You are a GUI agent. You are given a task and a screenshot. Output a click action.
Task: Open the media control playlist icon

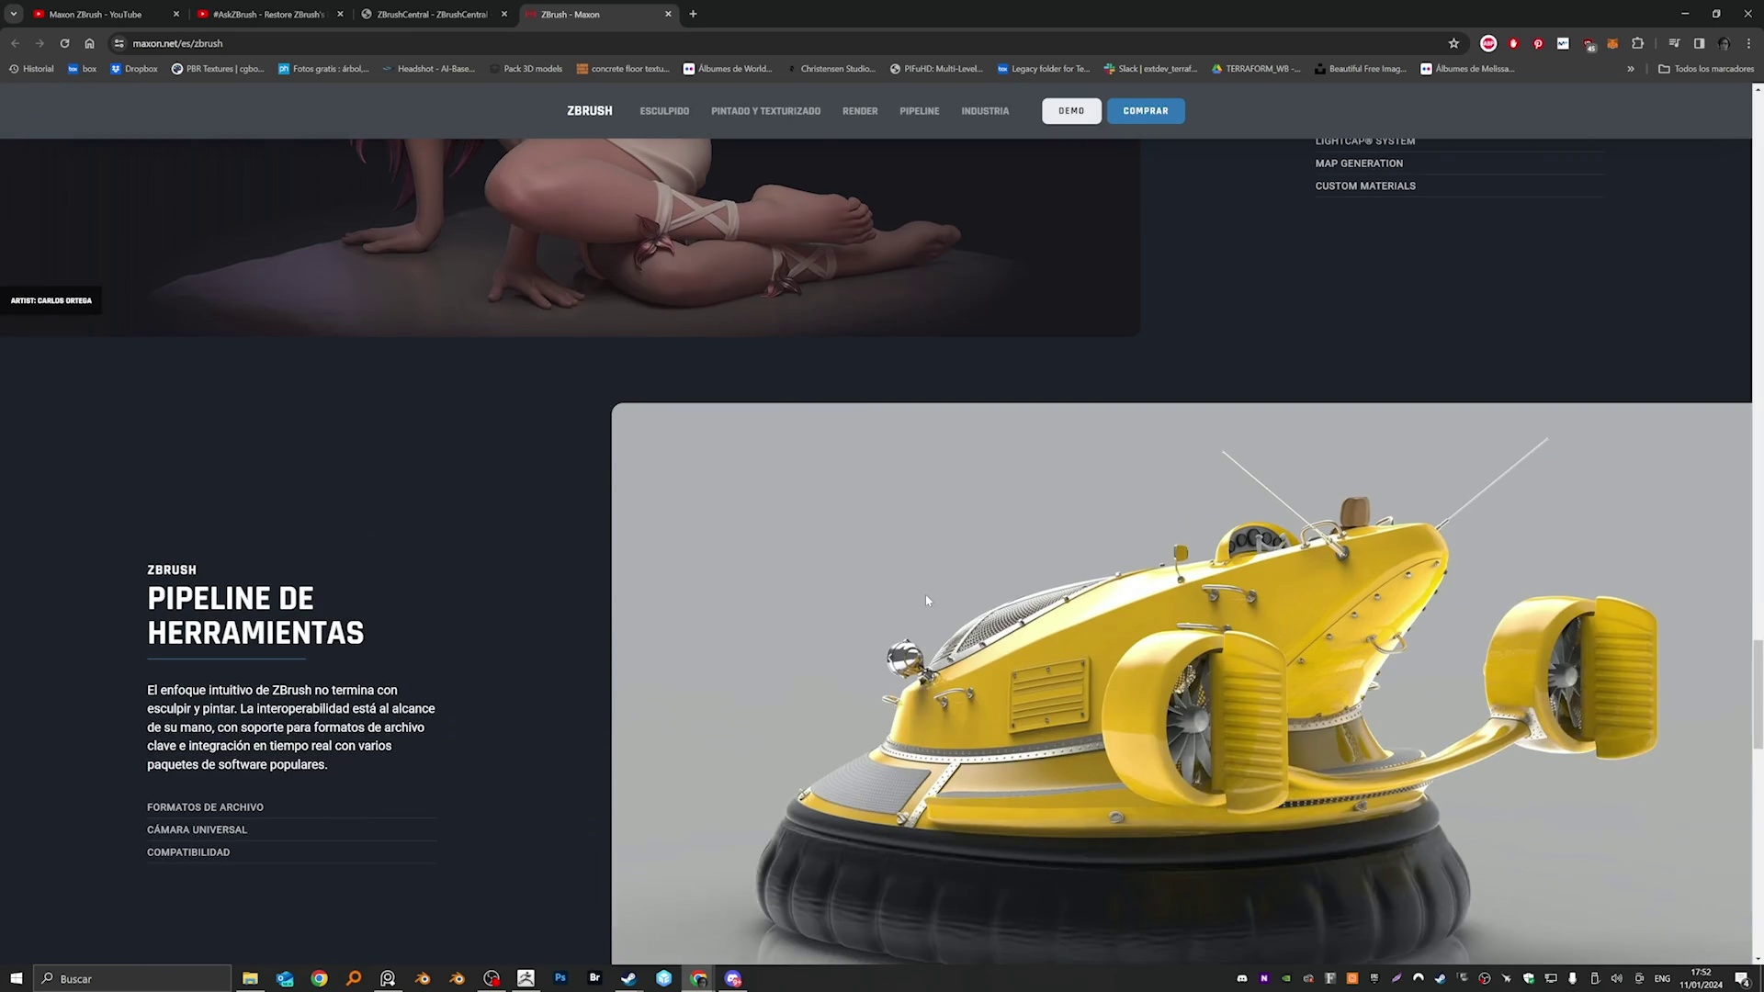[x=1674, y=43]
